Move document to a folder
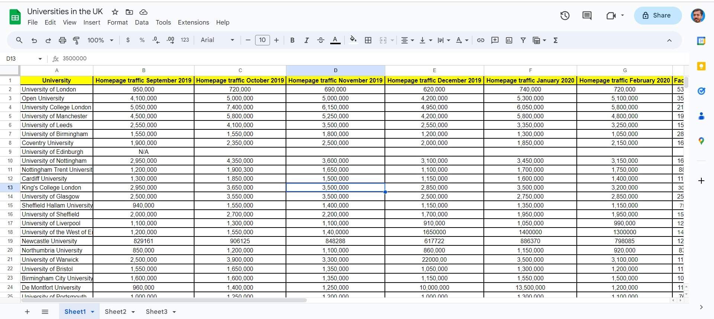Viewport: 714px width, 319px height. pyautogui.click(x=129, y=12)
